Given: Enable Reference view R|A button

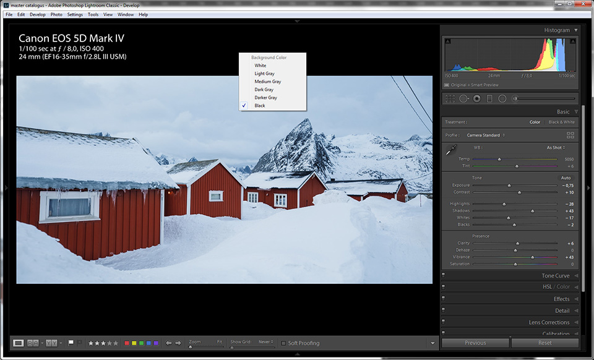Looking at the screenshot, I should click(x=33, y=343).
